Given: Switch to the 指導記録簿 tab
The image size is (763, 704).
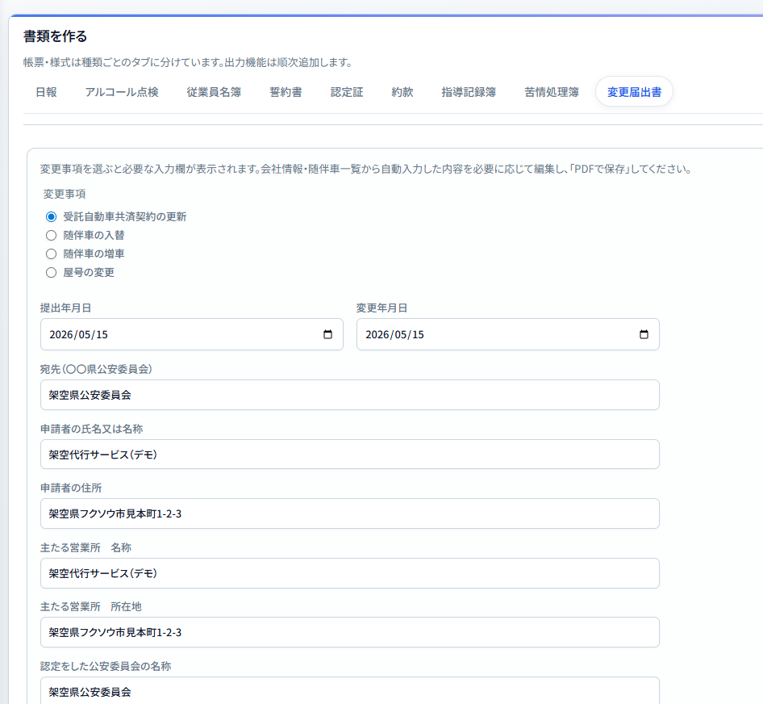Looking at the screenshot, I should (469, 91).
